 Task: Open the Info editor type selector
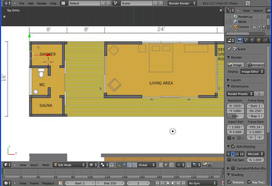[7, 3]
